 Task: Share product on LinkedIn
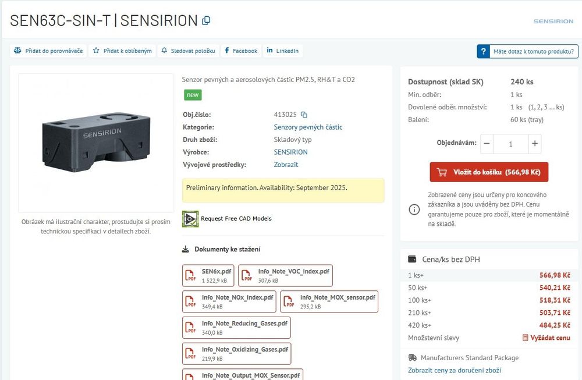pos(282,51)
